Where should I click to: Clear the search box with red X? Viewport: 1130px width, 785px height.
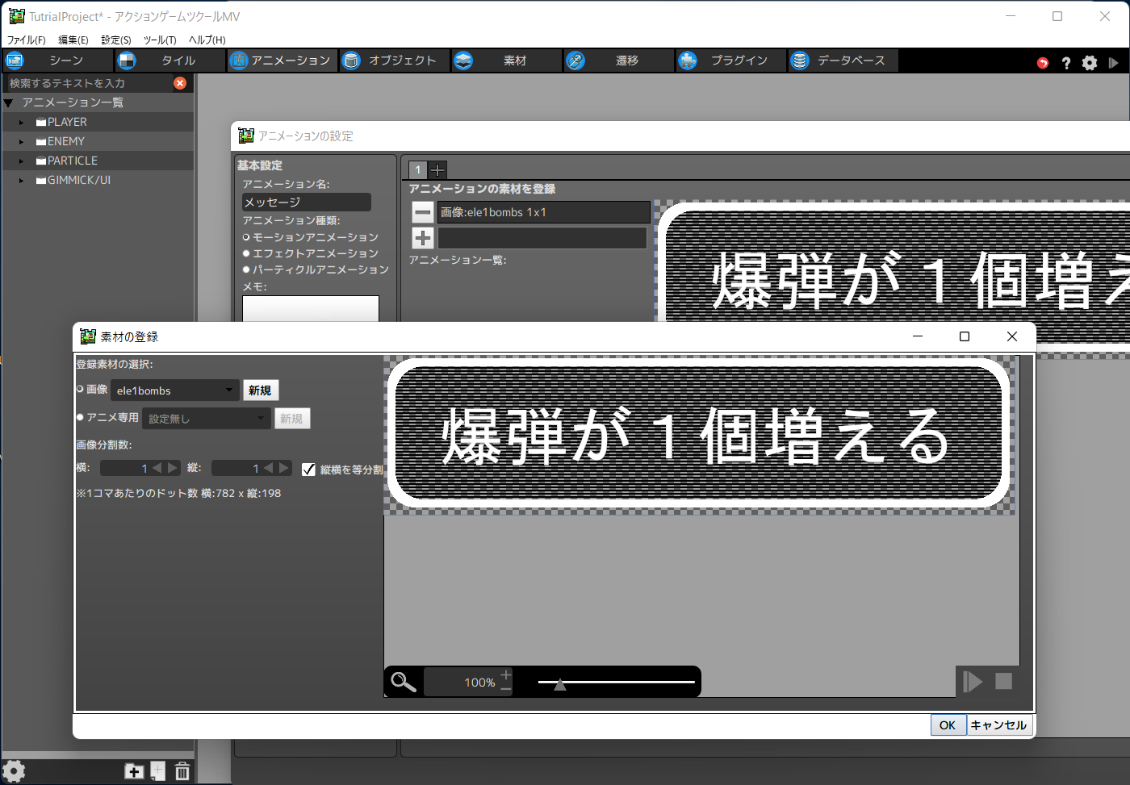tap(180, 83)
